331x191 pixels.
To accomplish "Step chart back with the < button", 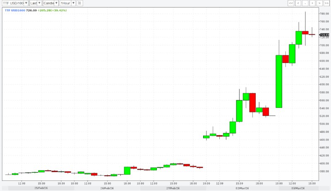I will 298,3.
